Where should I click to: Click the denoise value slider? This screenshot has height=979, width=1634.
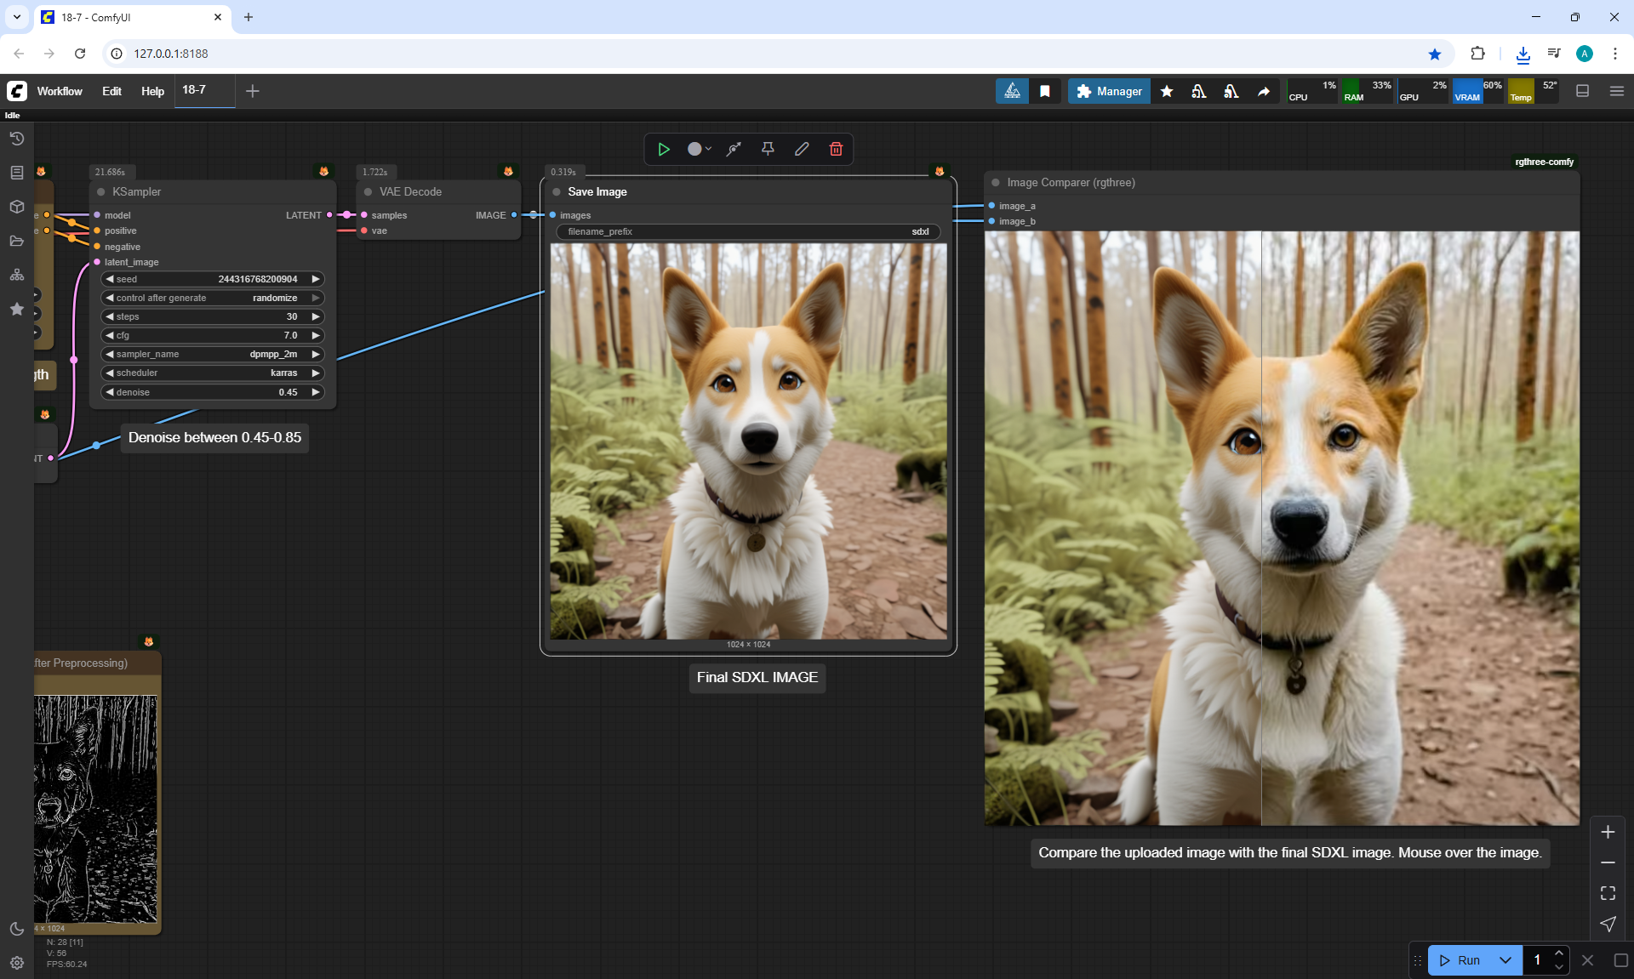213,392
